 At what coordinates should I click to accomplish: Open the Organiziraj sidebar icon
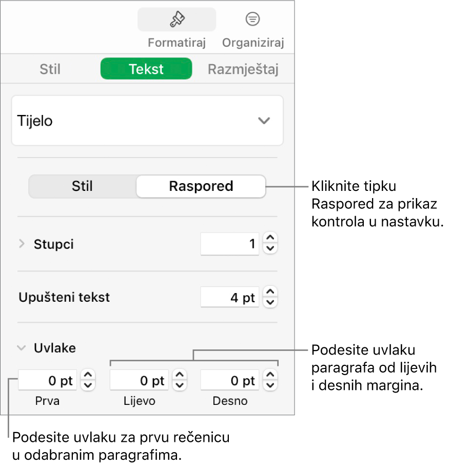coord(252,20)
